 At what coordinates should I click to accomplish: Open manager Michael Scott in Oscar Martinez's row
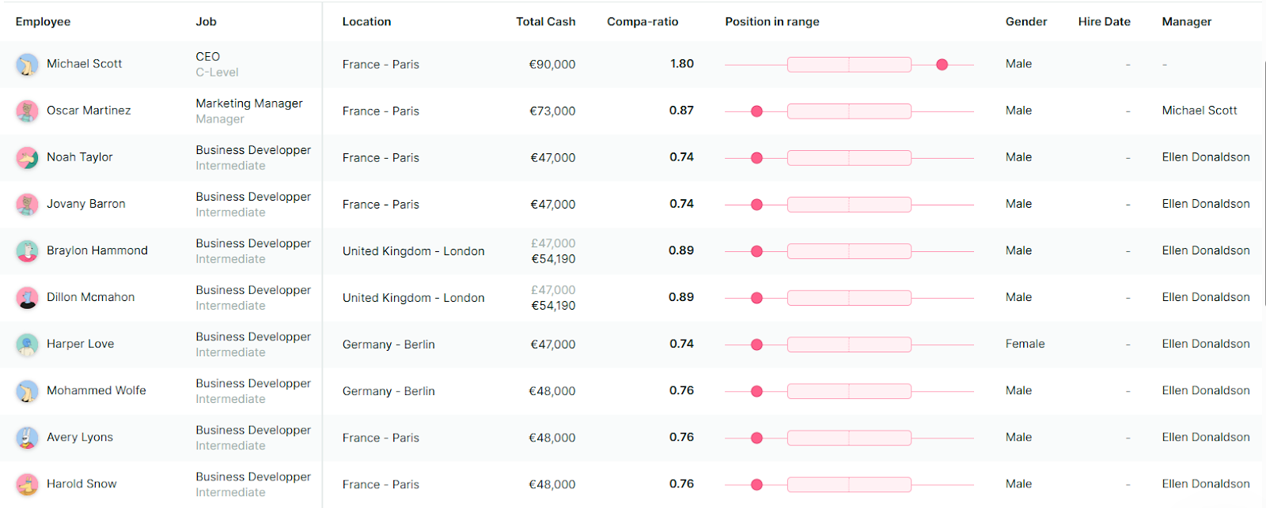pos(1199,111)
